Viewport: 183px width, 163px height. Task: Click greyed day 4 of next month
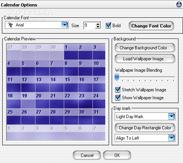57,133
